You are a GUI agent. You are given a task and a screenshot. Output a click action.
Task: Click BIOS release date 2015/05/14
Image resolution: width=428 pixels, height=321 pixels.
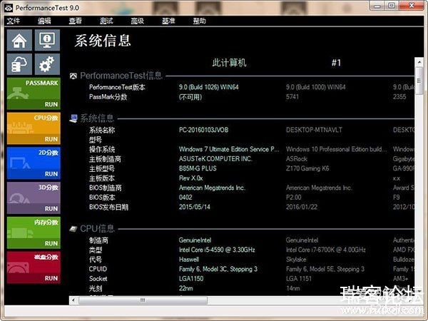tap(195, 207)
